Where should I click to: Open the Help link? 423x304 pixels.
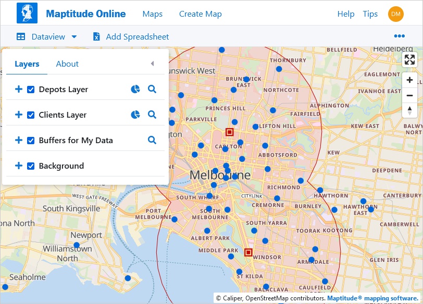pos(346,14)
